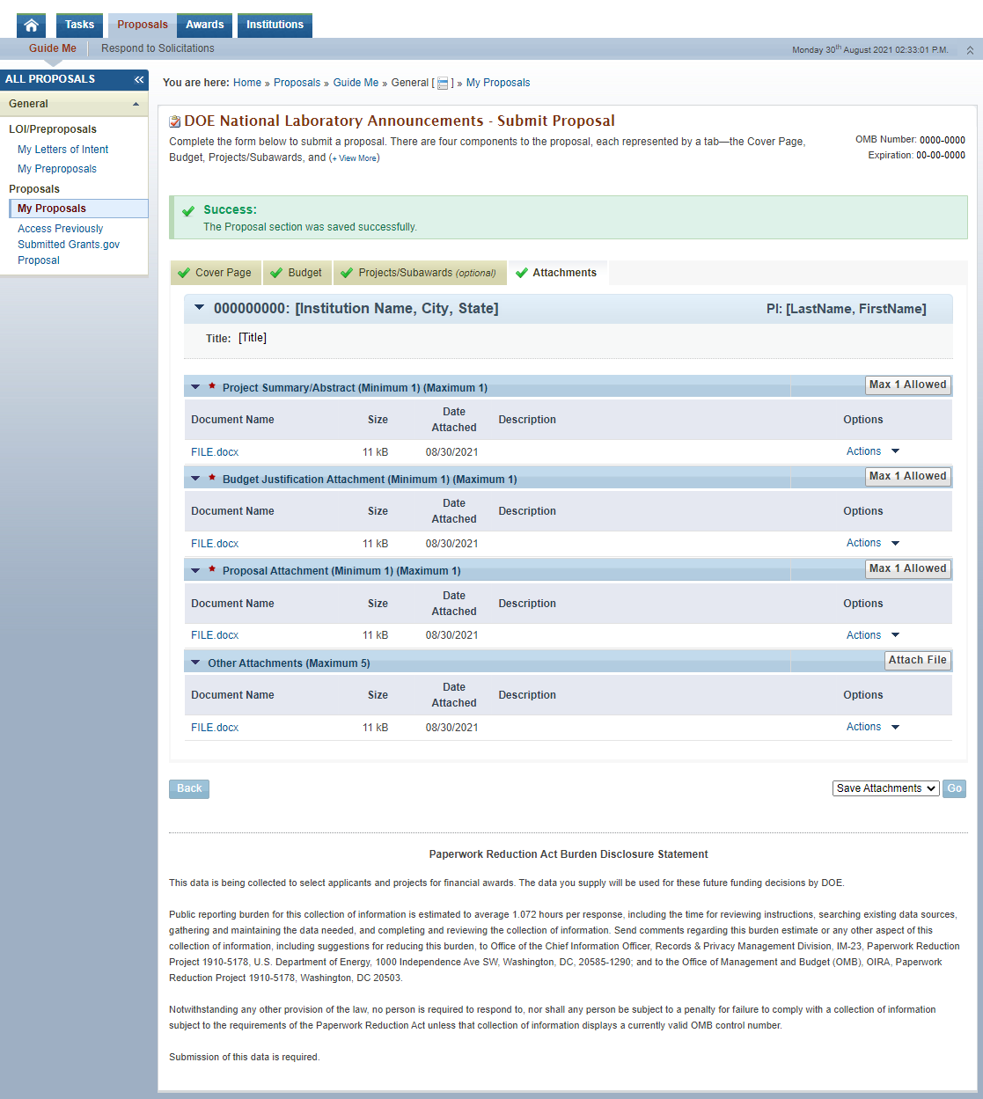
Task: Go to Home in breadcrumb
Action: click(247, 83)
